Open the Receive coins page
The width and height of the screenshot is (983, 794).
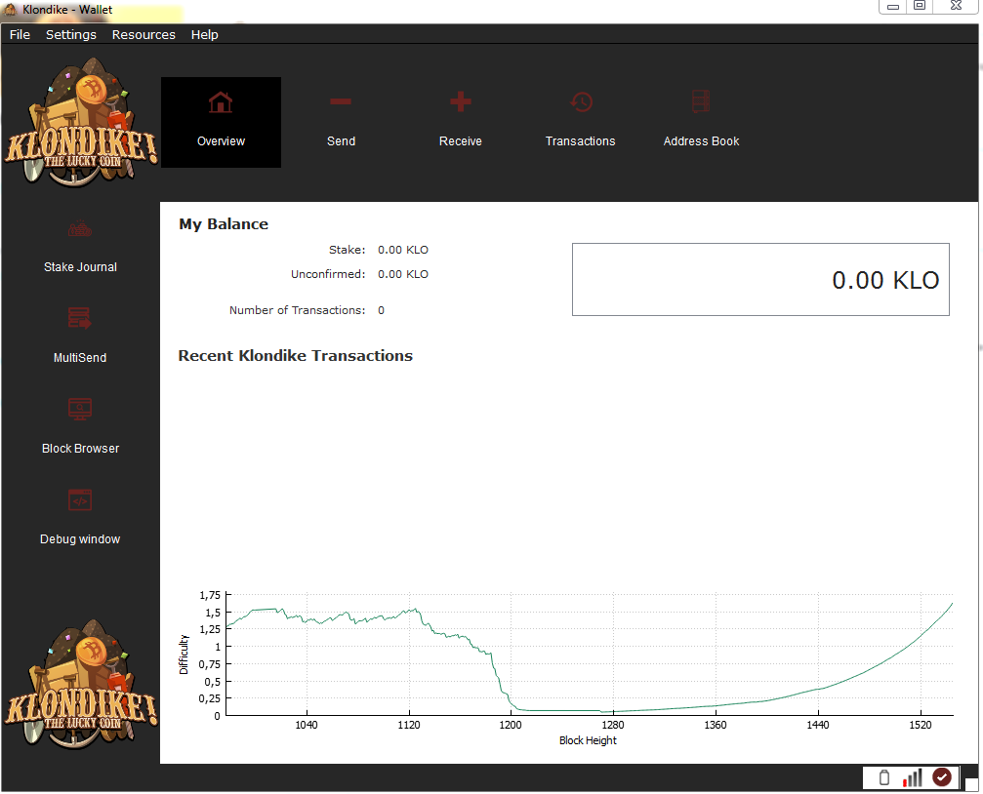tap(460, 122)
